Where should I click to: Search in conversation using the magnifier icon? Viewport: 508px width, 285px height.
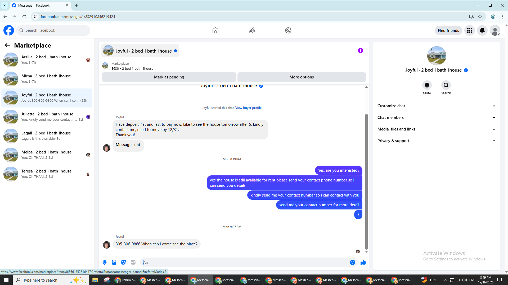coord(446,85)
